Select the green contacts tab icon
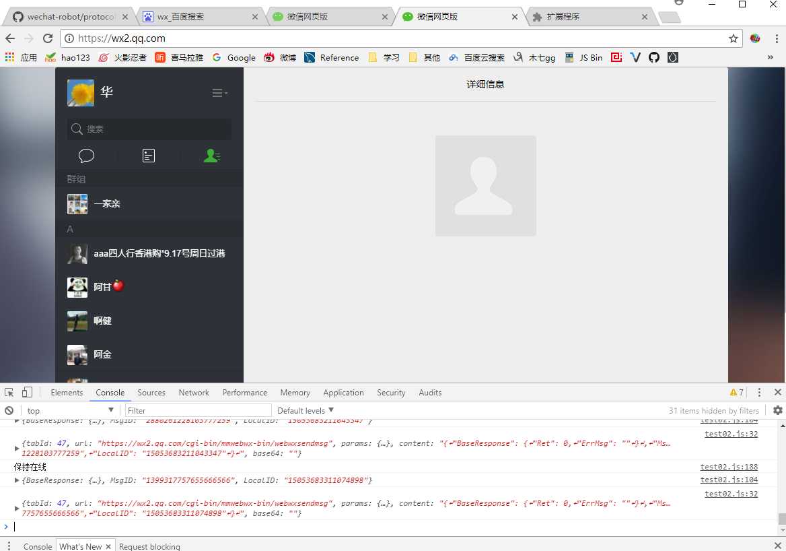Viewport: 786px width, 551px height. [211, 156]
